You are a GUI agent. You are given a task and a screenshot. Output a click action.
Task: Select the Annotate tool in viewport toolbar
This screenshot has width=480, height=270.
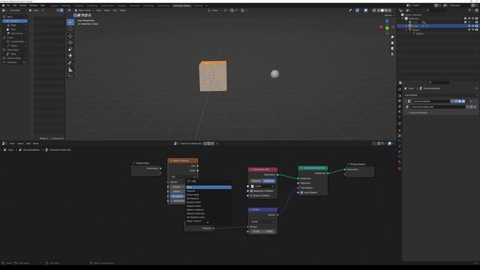coord(70,63)
